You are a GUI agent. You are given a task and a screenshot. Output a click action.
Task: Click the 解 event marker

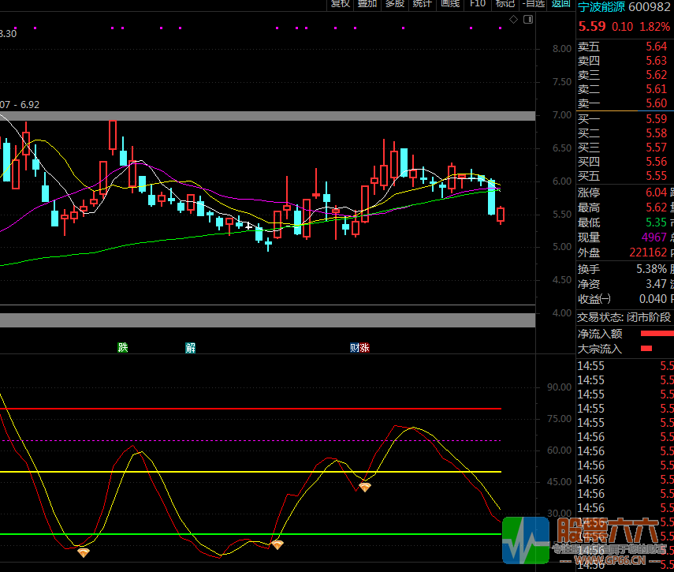coord(191,347)
